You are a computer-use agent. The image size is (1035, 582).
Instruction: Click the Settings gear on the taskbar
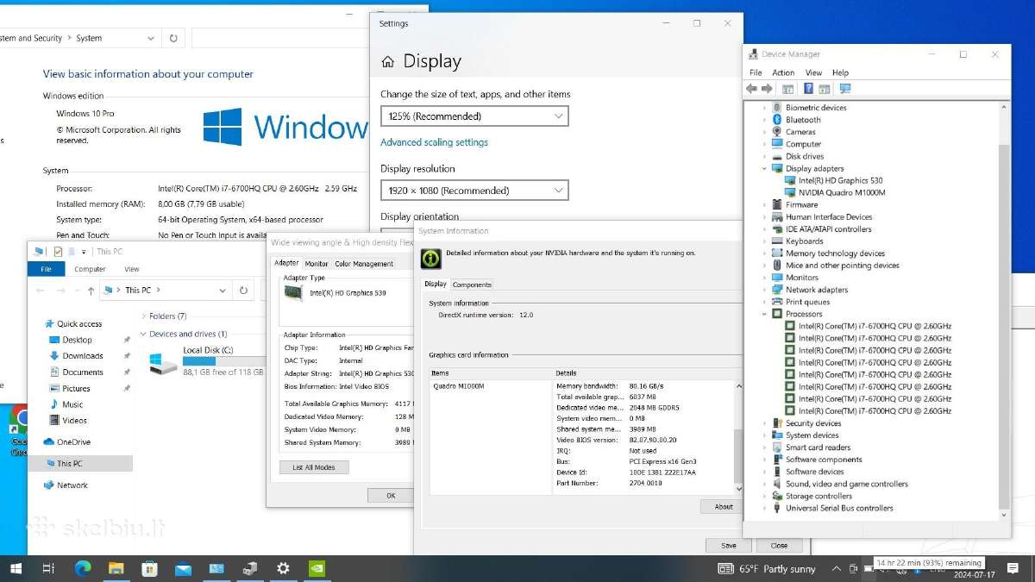[x=283, y=568]
